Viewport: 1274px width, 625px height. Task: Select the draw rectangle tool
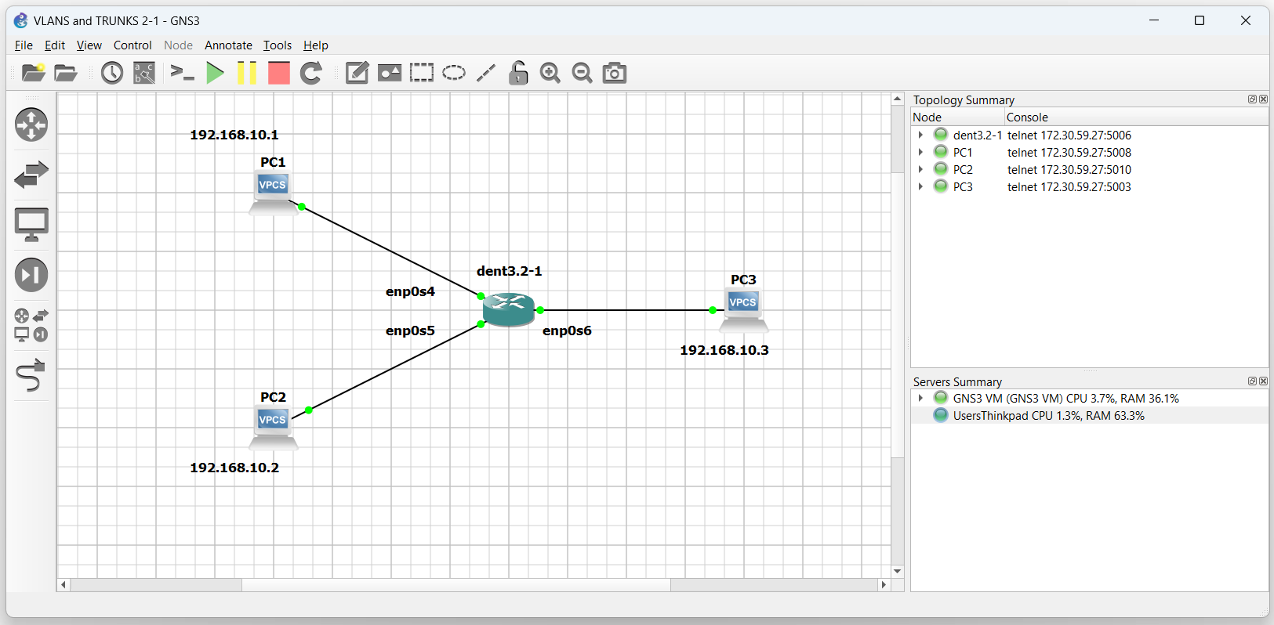coord(422,73)
